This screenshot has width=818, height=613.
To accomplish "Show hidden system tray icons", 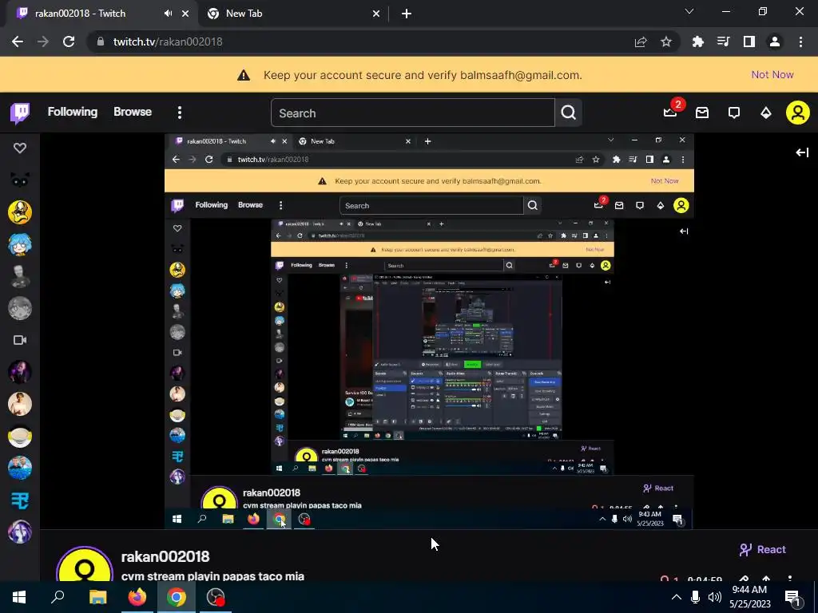I will 676,597.
